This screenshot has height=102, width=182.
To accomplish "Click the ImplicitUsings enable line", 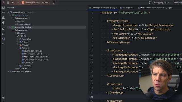I will 141,29.
